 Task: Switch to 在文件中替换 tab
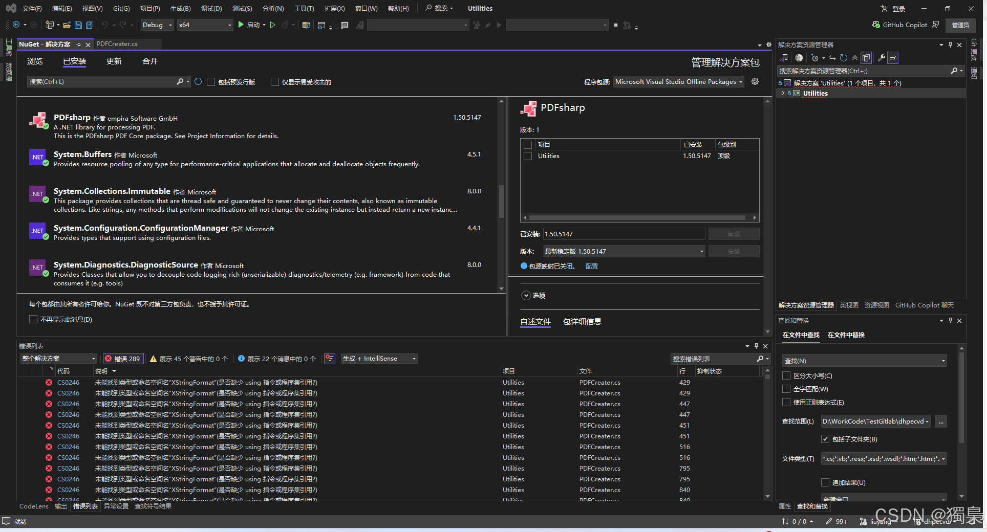point(846,335)
